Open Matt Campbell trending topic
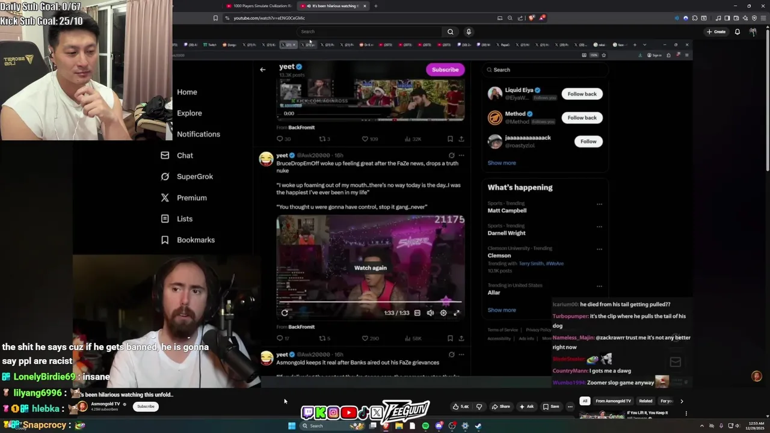Viewport: 770px width, 433px height. click(507, 210)
